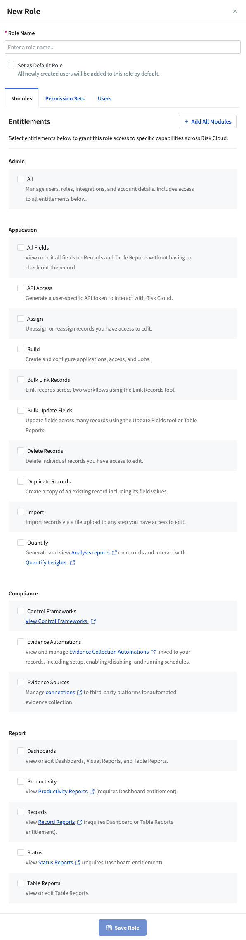The width and height of the screenshot is (246, 940).
Task: Click external icon beside Productivity Reports
Action: pyautogui.click(x=92, y=792)
